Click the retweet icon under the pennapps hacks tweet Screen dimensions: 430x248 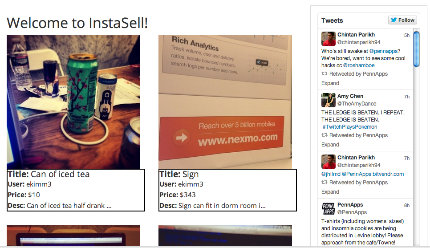point(325,73)
